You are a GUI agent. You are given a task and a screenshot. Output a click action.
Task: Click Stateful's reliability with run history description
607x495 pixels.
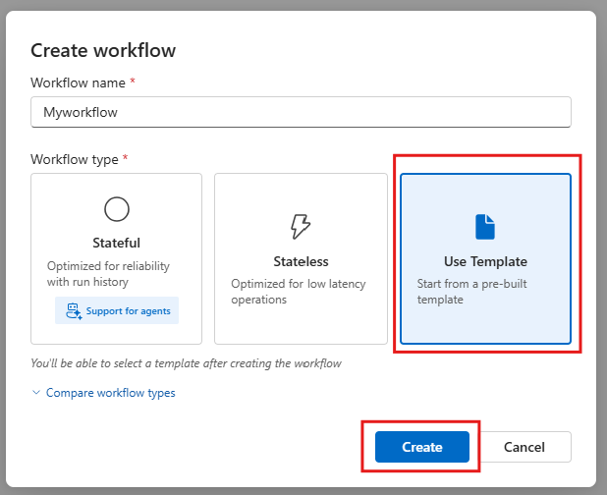pos(107,274)
